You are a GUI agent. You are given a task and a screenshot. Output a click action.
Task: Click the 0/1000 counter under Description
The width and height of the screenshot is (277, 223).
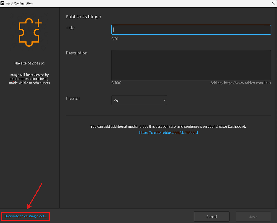pos(116,83)
